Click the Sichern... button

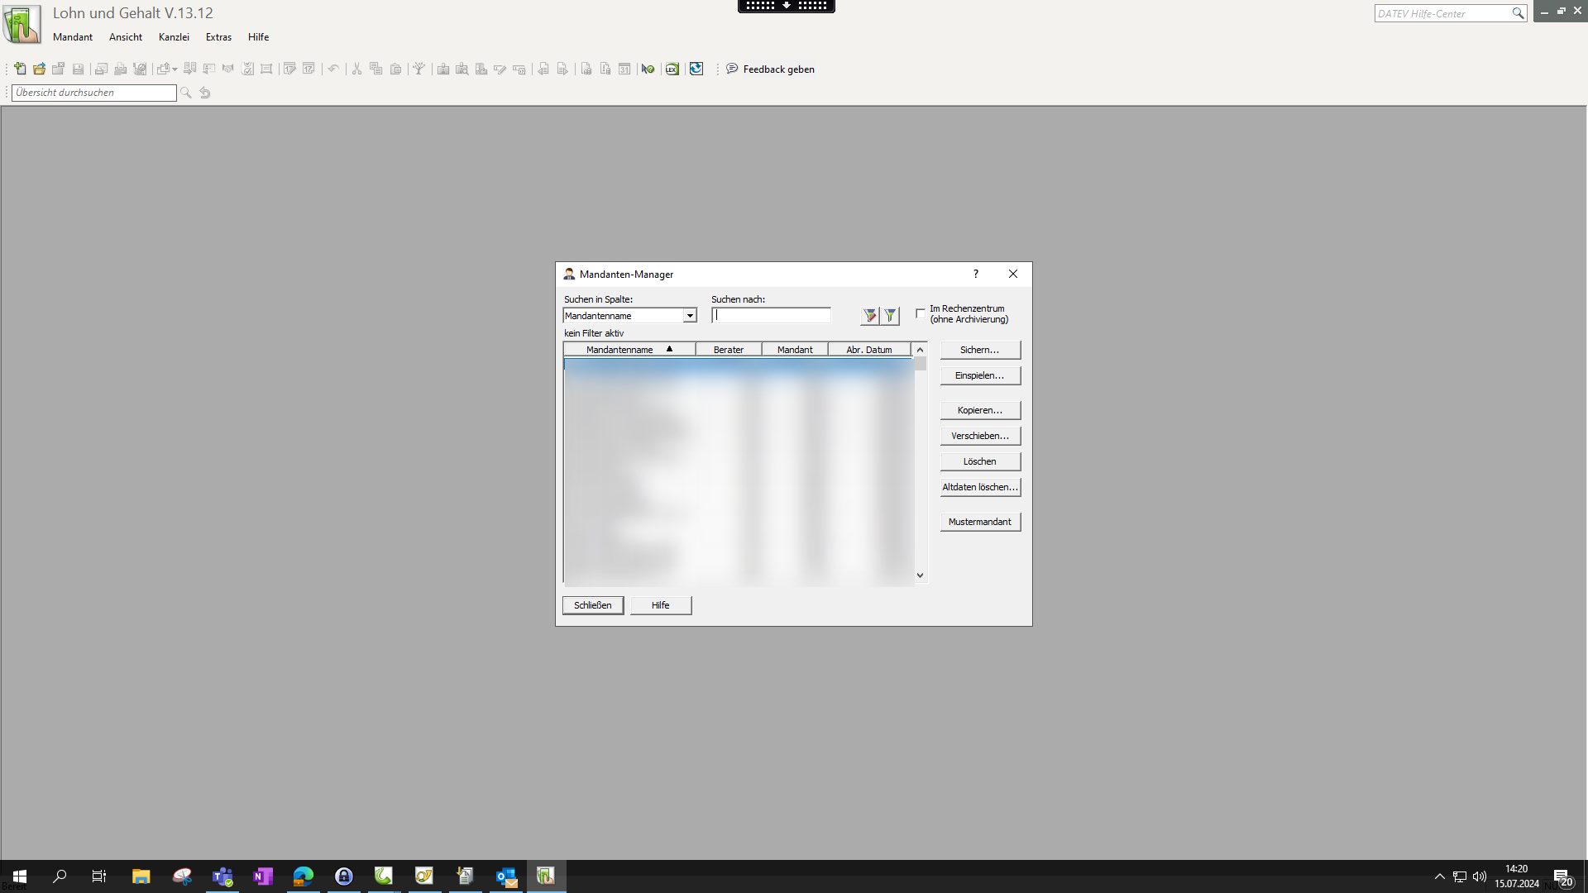click(979, 350)
